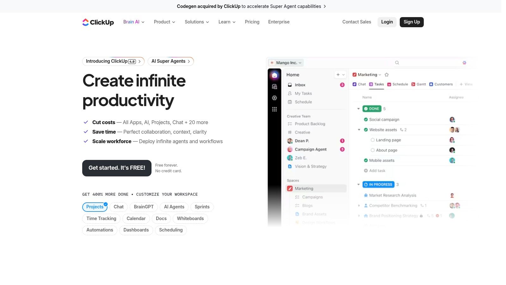Image resolution: width=506 pixels, height=285 pixels.
Task: Click Get started. It's FREE! button
Action: pyautogui.click(x=117, y=168)
